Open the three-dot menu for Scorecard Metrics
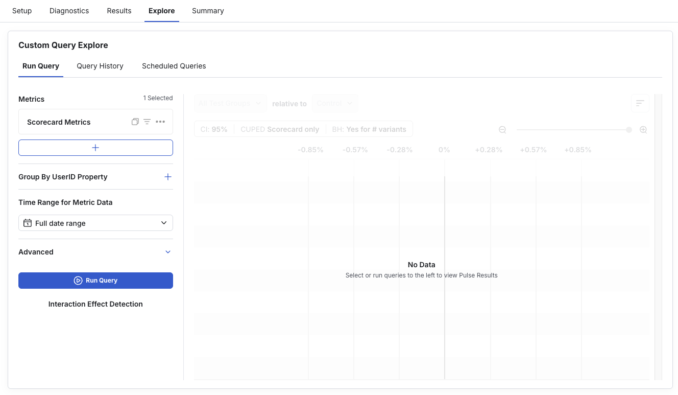 point(160,122)
